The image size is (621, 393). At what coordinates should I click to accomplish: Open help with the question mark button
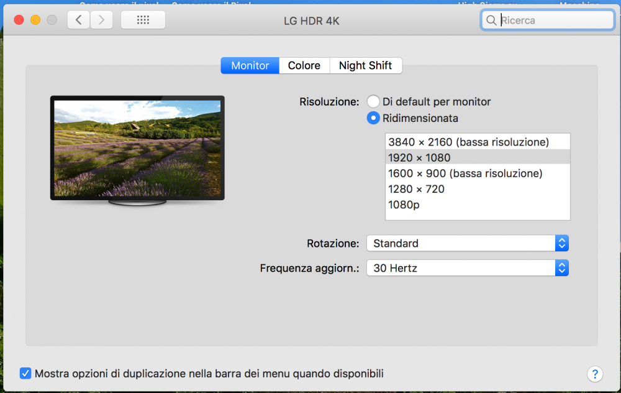(595, 374)
